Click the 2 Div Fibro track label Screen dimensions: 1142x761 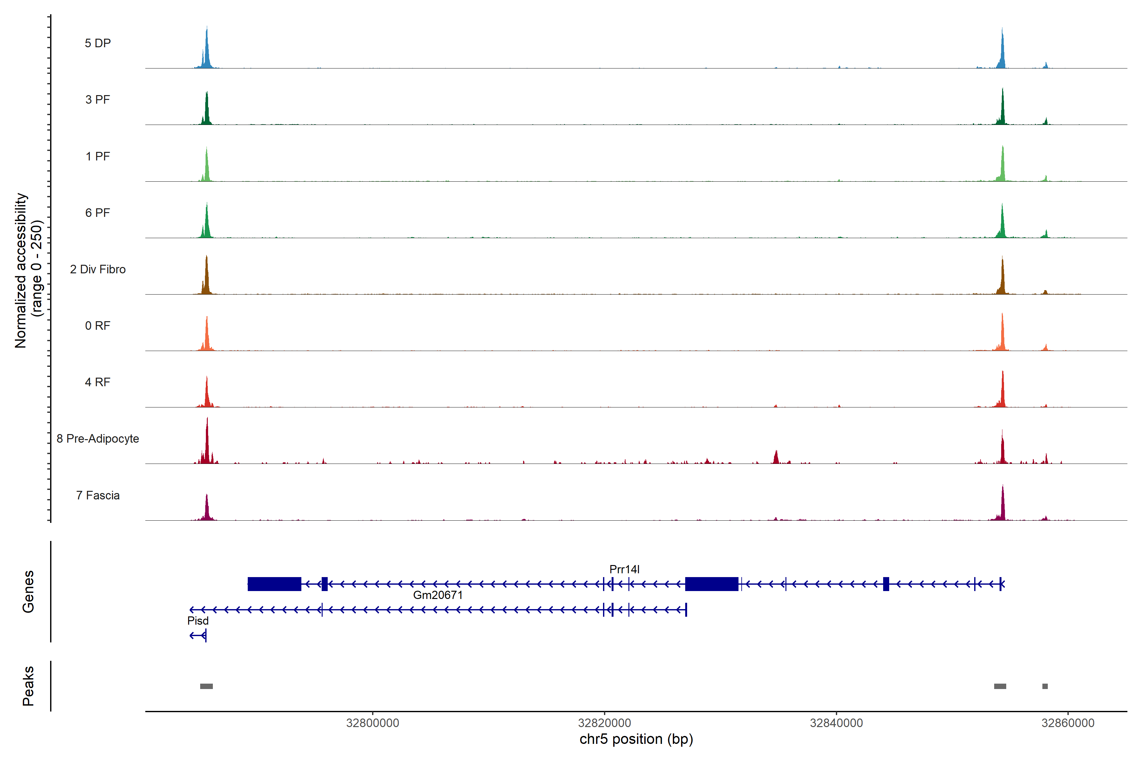point(98,269)
